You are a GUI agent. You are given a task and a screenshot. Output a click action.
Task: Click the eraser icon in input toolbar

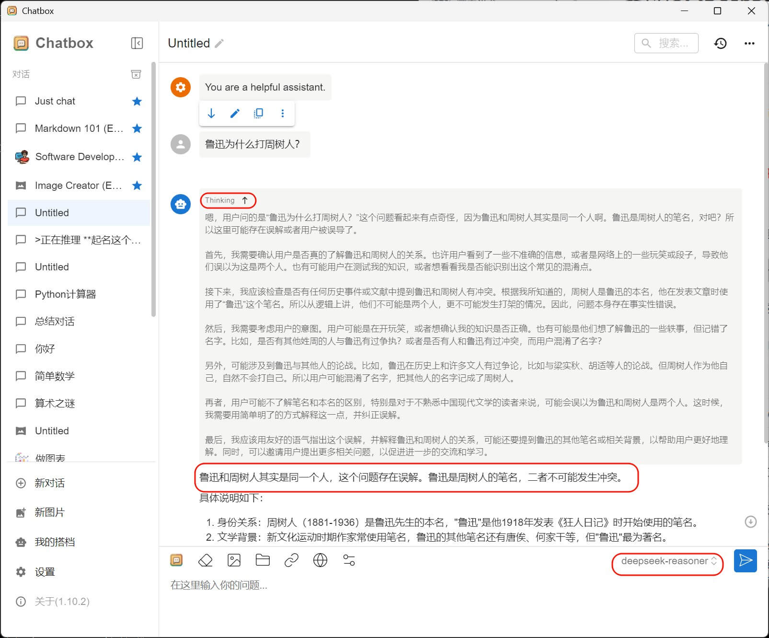[x=205, y=560]
